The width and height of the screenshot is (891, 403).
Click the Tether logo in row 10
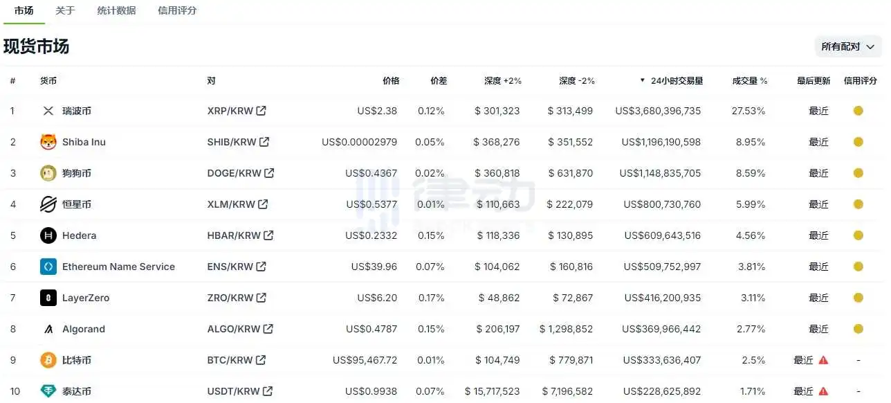coord(48,391)
